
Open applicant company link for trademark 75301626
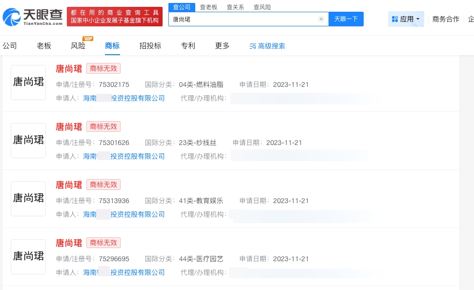[124, 156]
